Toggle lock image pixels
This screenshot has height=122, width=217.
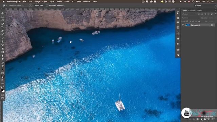coord(190,21)
